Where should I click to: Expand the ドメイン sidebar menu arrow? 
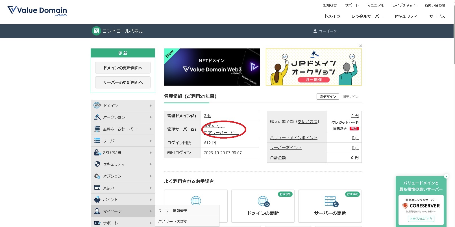tap(151, 106)
